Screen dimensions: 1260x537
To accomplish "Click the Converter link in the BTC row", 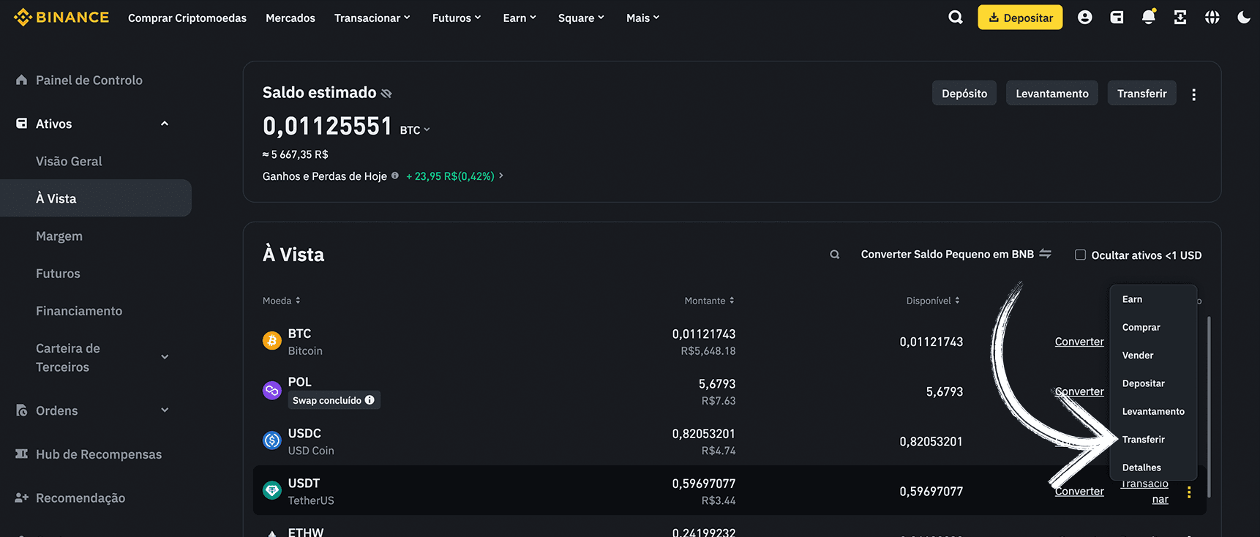I will coord(1079,342).
